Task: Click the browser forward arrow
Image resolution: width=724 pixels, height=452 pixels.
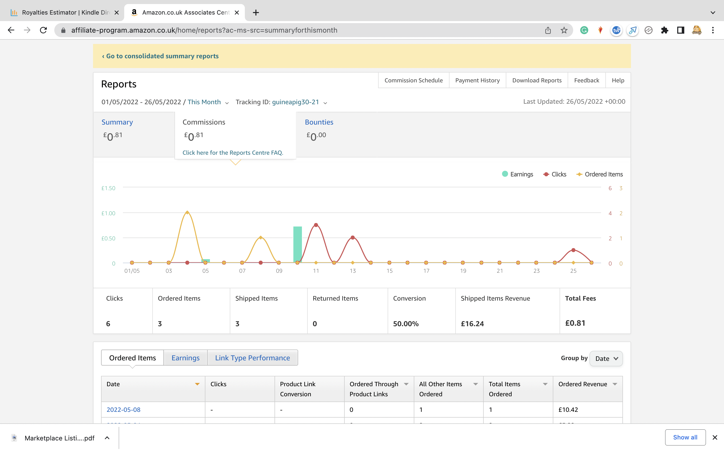Action: 27,30
